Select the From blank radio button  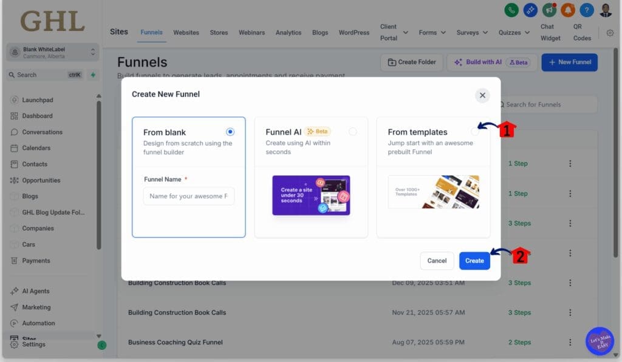[x=231, y=131]
